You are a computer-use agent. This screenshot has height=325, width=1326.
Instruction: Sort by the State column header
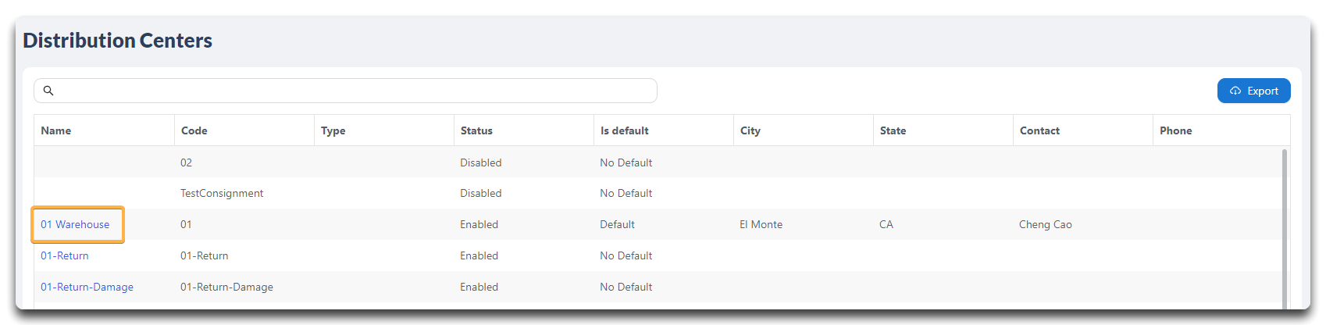(893, 130)
